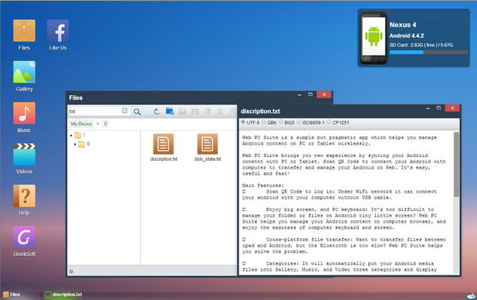The width and height of the screenshot is (477, 300).
Task: Open the GeekSoft desktop icon
Action: click(x=24, y=237)
